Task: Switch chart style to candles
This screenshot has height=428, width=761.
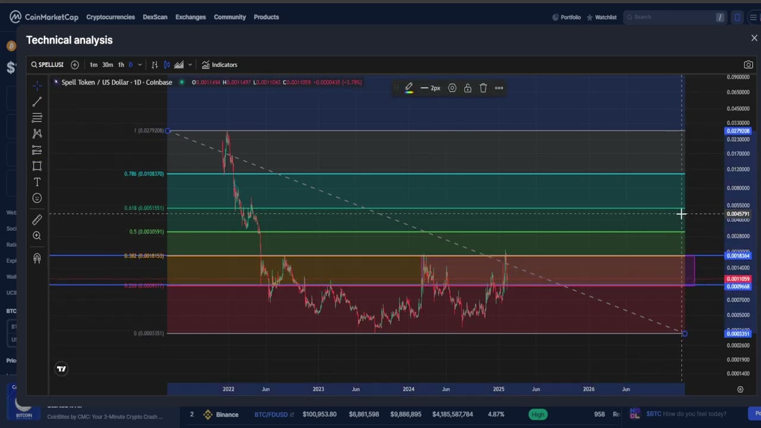Action: pos(167,65)
